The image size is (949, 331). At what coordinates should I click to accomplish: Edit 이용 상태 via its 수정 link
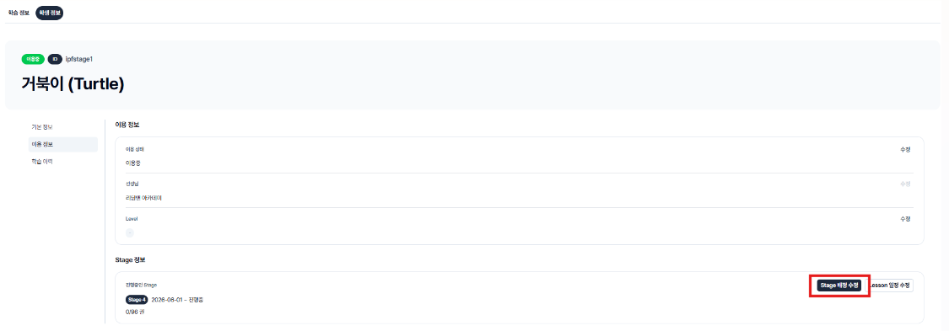pyautogui.click(x=905, y=149)
